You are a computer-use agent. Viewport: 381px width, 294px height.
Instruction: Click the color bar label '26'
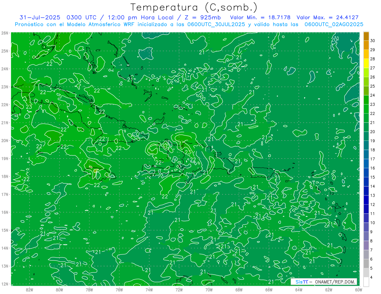pyautogui.click(x=373, y=77)
